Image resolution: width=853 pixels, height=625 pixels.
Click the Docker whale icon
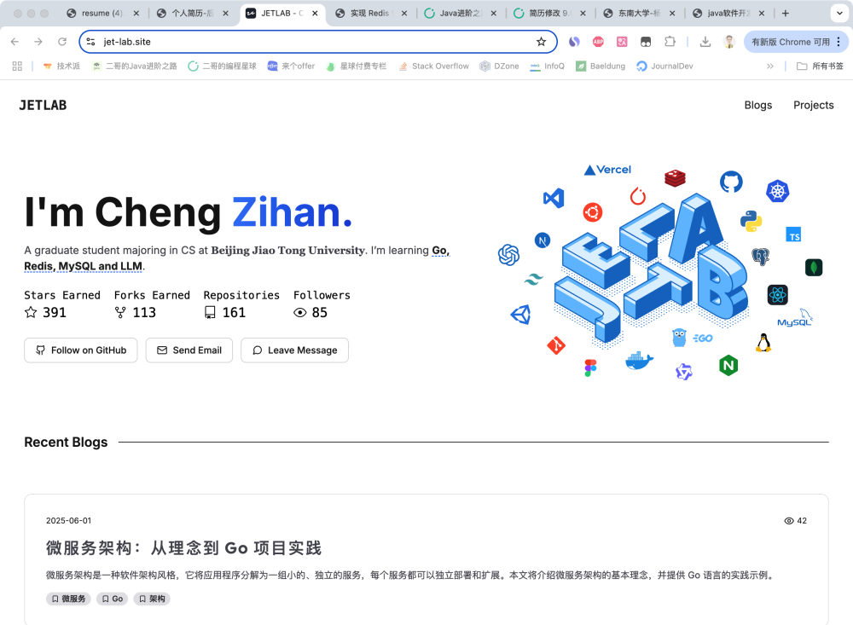(639, 361)
